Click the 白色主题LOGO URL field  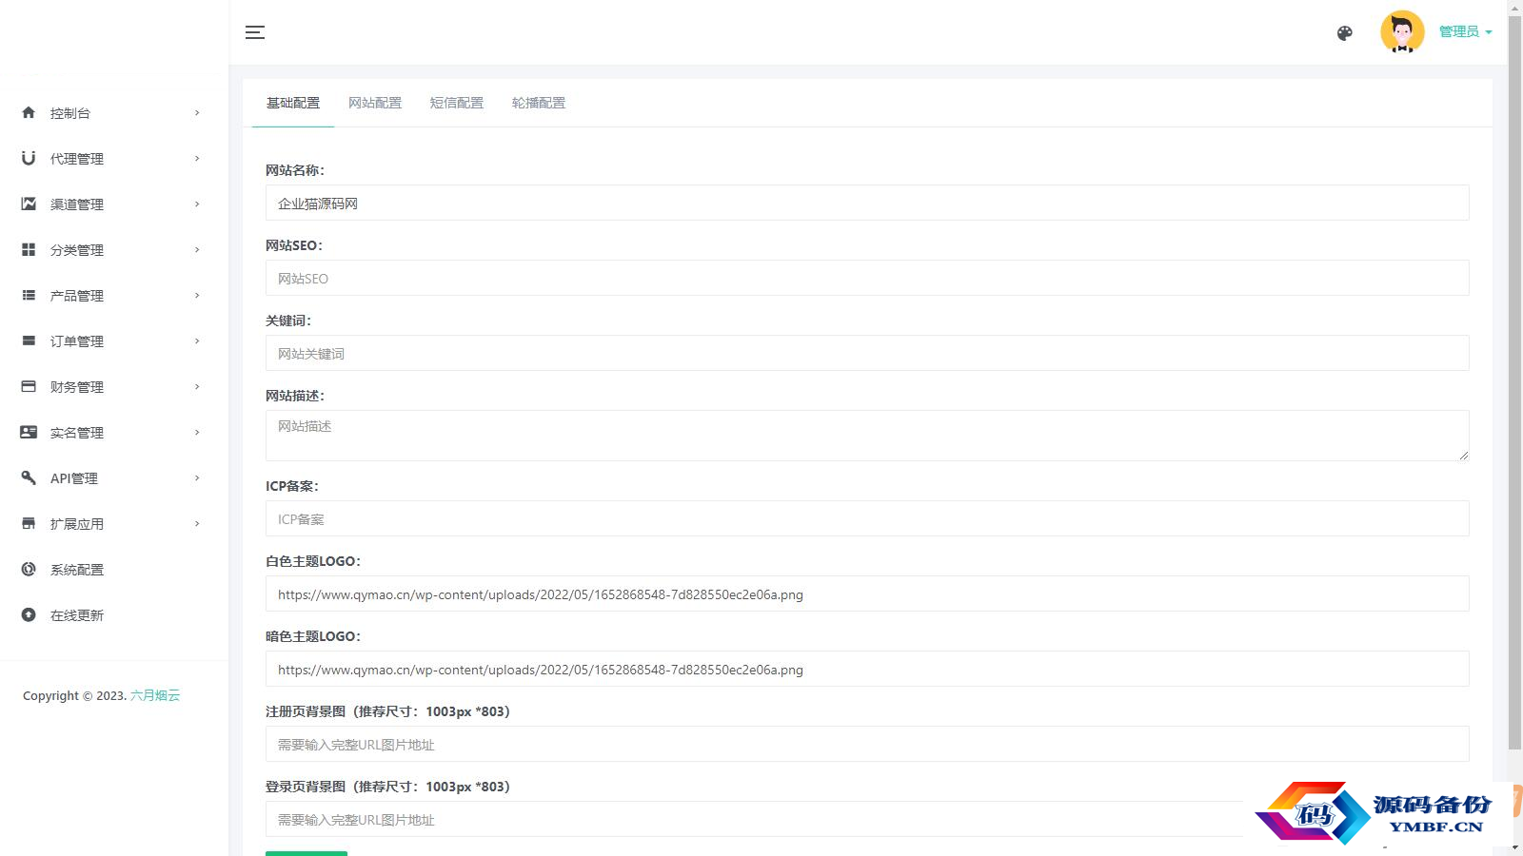click(867, 593)
